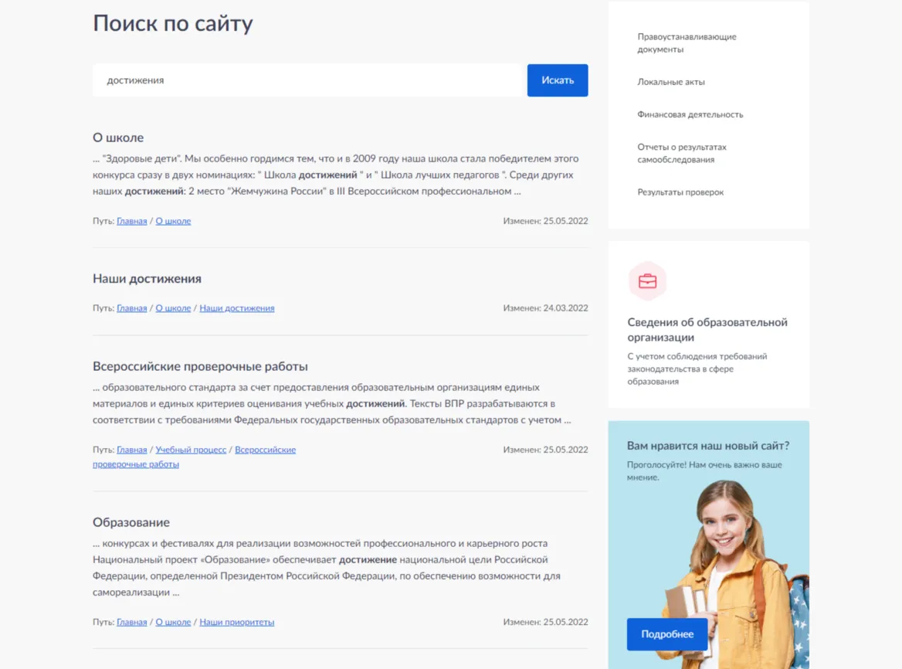Follow the О школе breadcrumb in Наши достижения result
This screenshot has height=669, width=902.
[173, 308]
